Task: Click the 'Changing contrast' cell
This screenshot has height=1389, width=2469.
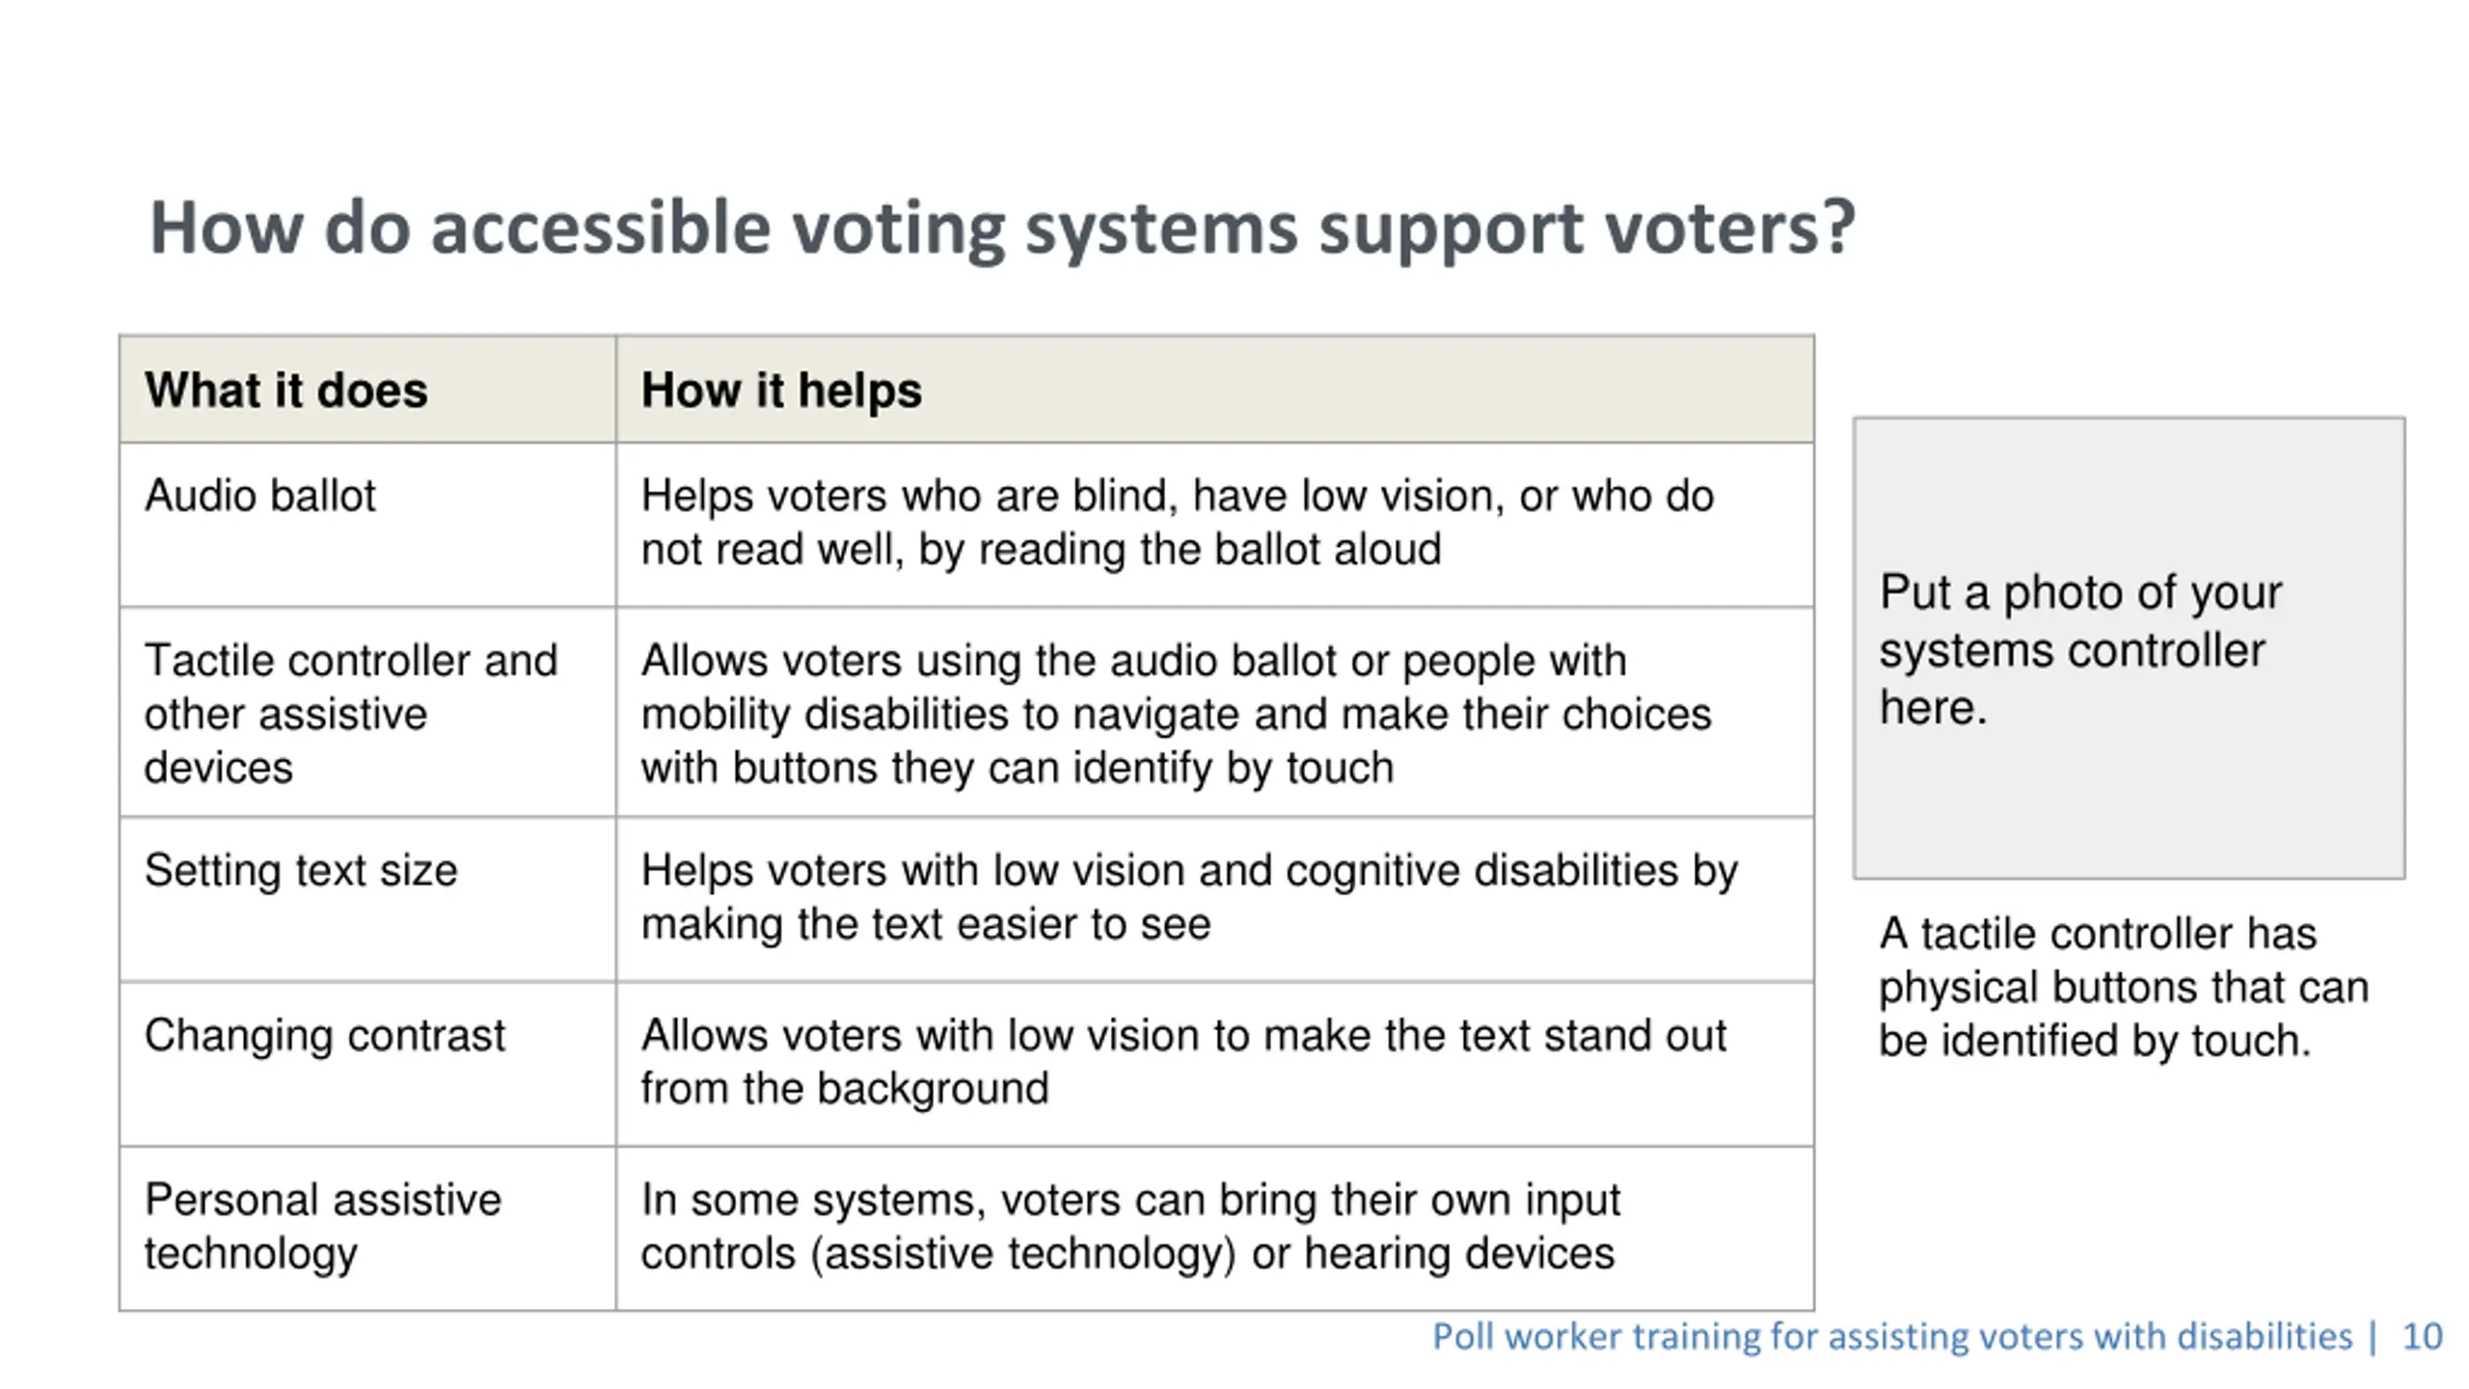Action: pos(367,1065)
